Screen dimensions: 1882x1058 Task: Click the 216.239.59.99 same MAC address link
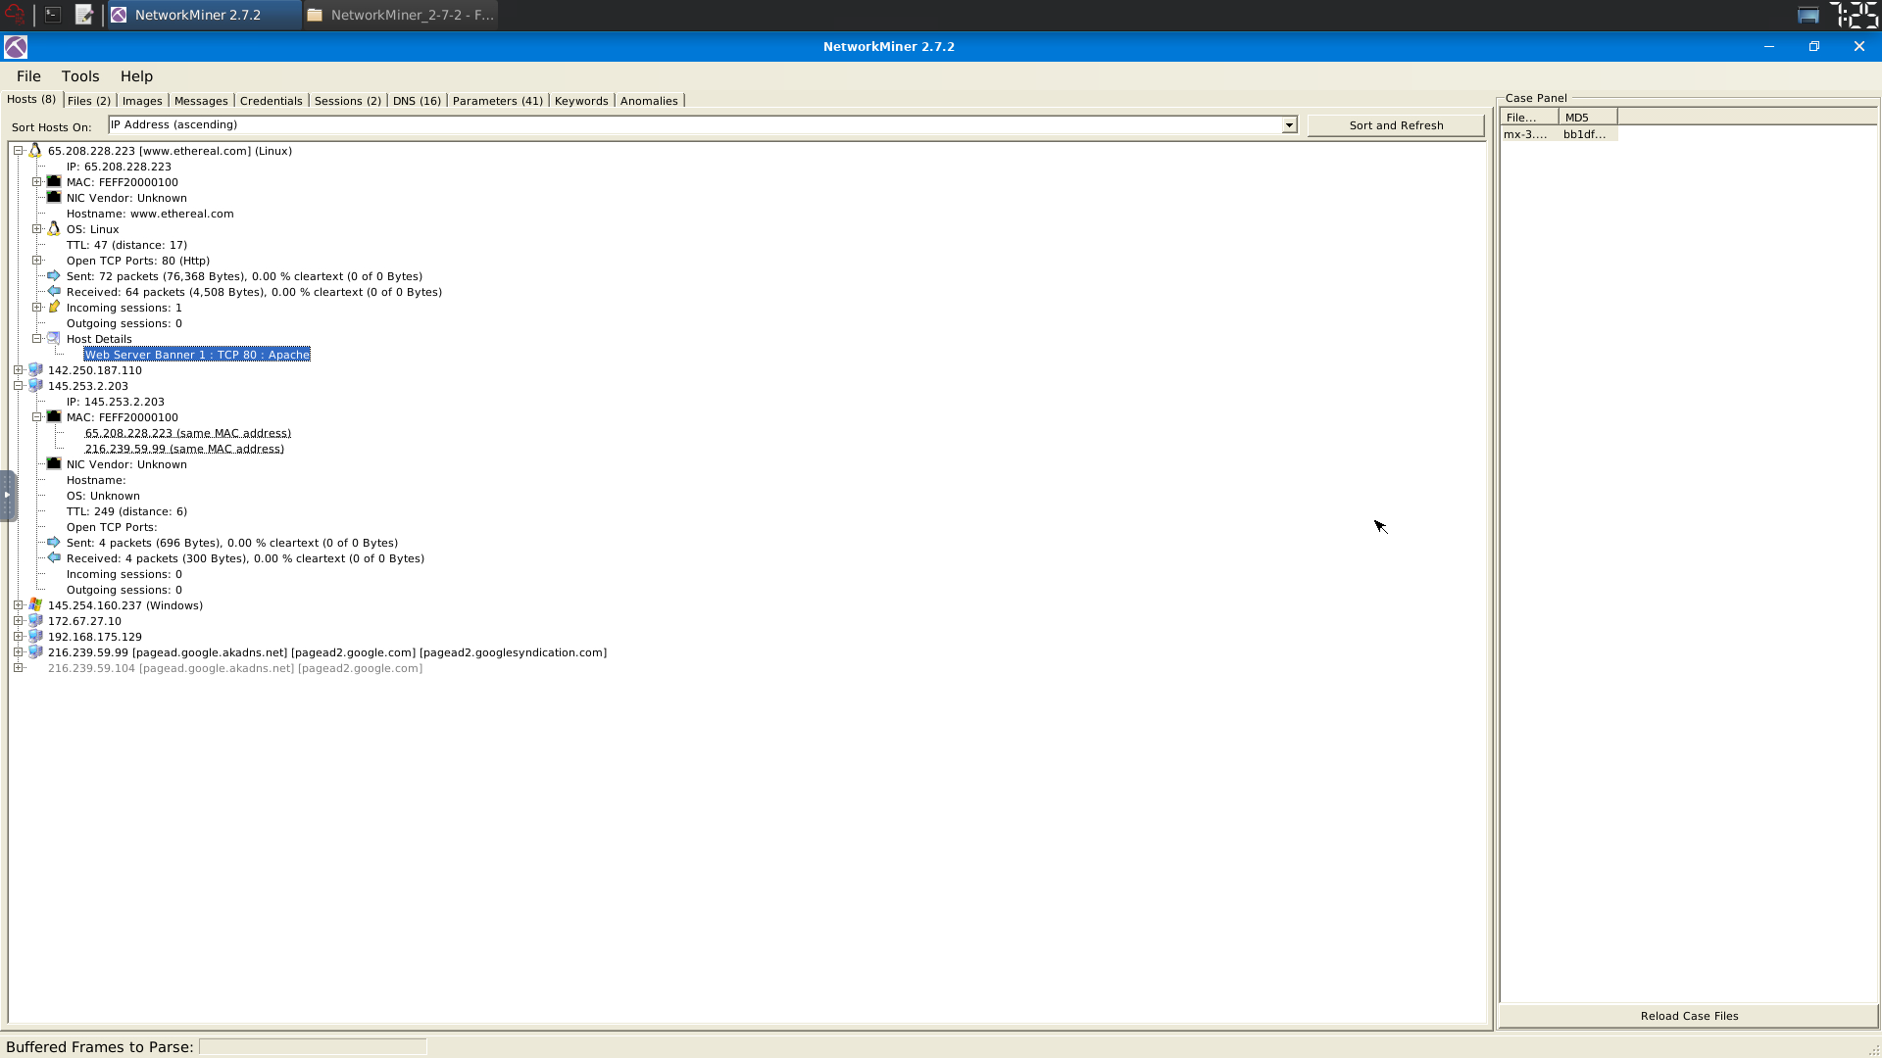pyautogui.click(x=184, y=449)
